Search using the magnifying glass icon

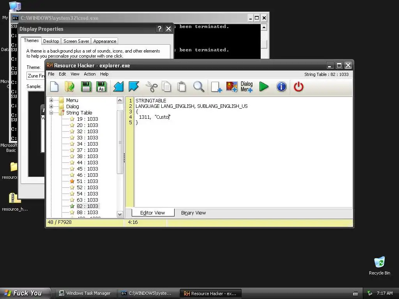coord(198,87)
